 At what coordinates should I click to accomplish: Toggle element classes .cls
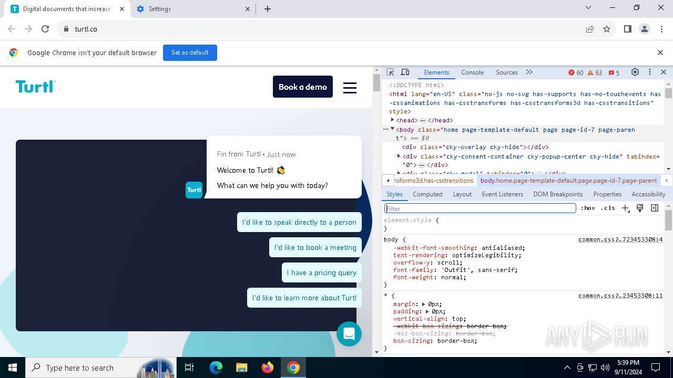coord(608,208)
